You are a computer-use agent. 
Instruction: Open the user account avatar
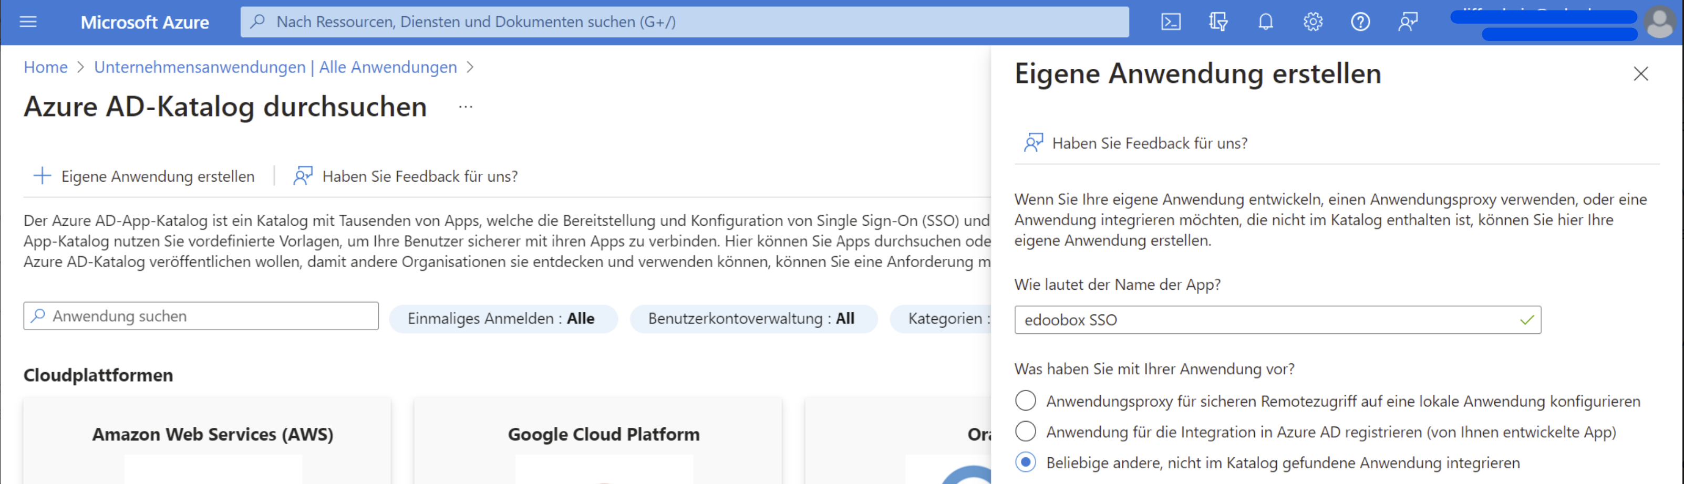coord(1659,22)
